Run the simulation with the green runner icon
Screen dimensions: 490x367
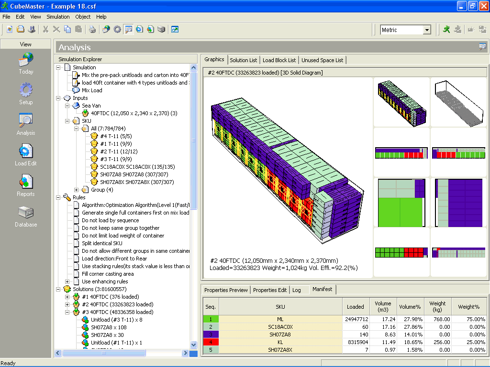[x=446, y=29]
